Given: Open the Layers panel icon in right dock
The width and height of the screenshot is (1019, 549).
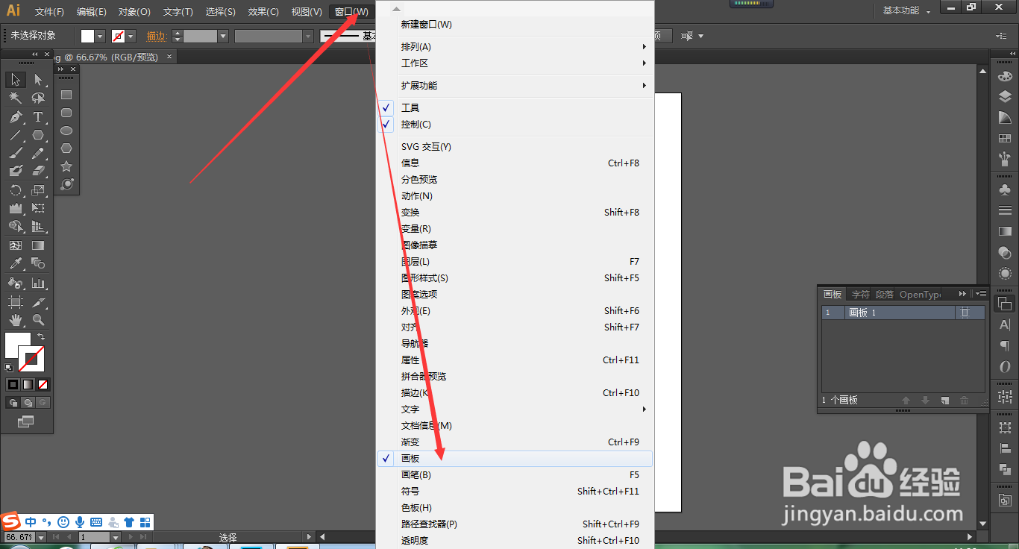Looking at the screenshot, I should pos(1005,97).
